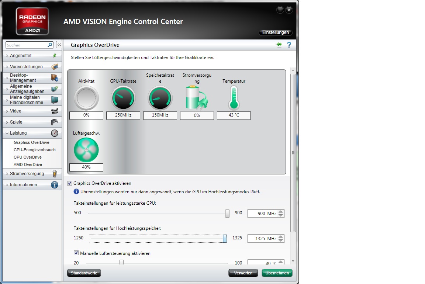Toggle Manuelle Lüftersteuerung aktivieren checkbox

[x=76, y=253]
